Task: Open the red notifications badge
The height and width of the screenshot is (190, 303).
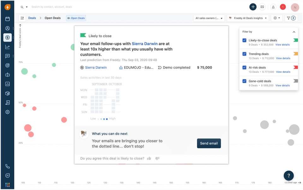Action: [x=283, y=7]
